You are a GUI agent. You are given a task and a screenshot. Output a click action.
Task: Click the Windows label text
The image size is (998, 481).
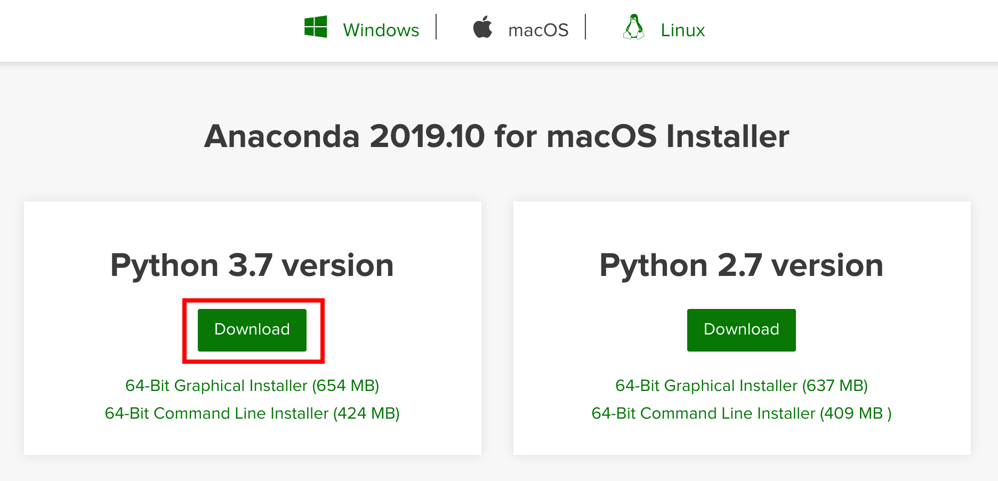coord(381,29)
